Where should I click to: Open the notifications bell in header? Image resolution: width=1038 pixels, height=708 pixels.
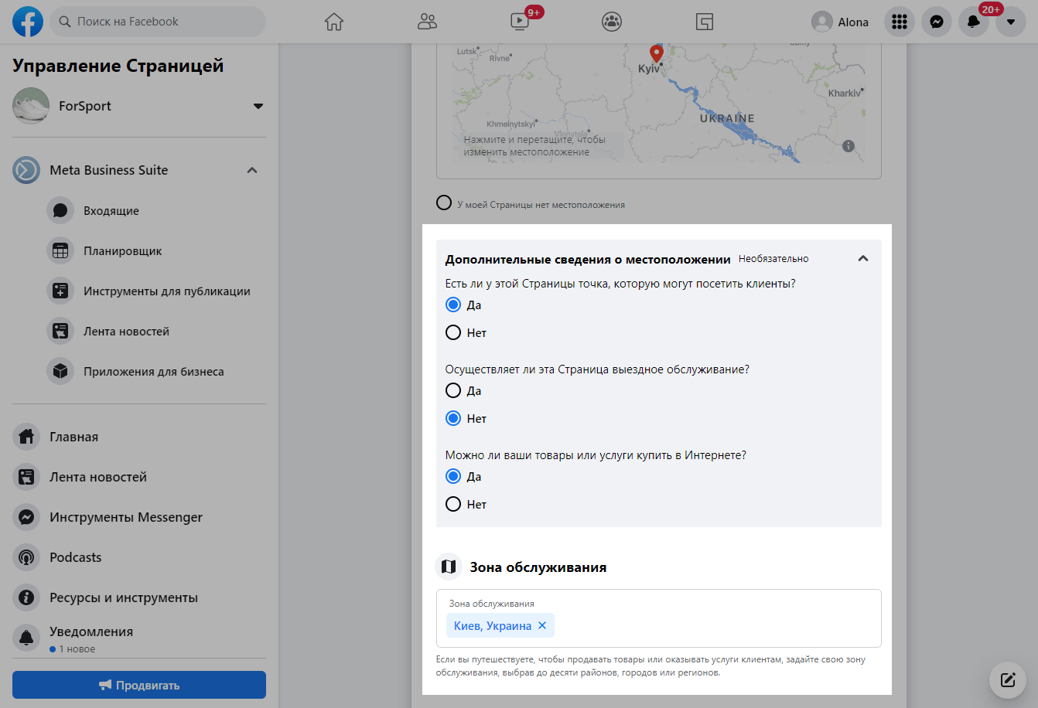coord(973,22)
